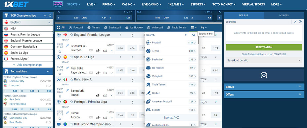Screen dimensions: 307x128
Task: Open the TOTO JACKPOT menu
Action: coord(224,4)
